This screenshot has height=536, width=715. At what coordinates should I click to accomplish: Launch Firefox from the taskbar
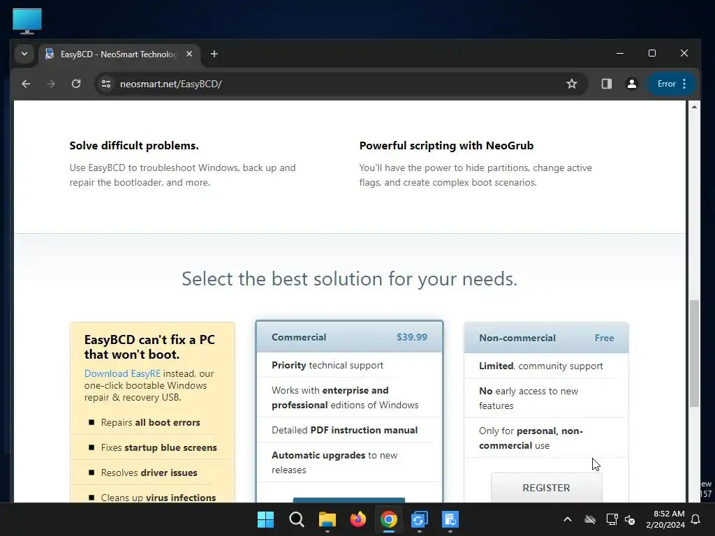pyautogui.click(x=358, y=519)
